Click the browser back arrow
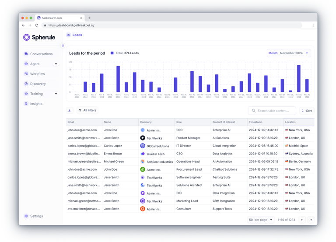The image size is (336, 242). (x=23, y=25)
